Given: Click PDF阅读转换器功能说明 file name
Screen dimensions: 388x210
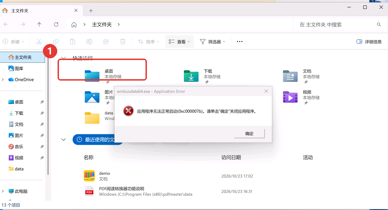Looking at the screenshot, I should [x=121, y=188].
